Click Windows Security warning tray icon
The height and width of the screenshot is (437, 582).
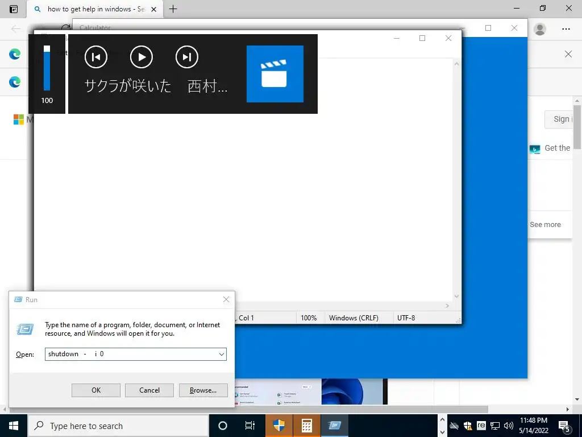coord(468,426)
